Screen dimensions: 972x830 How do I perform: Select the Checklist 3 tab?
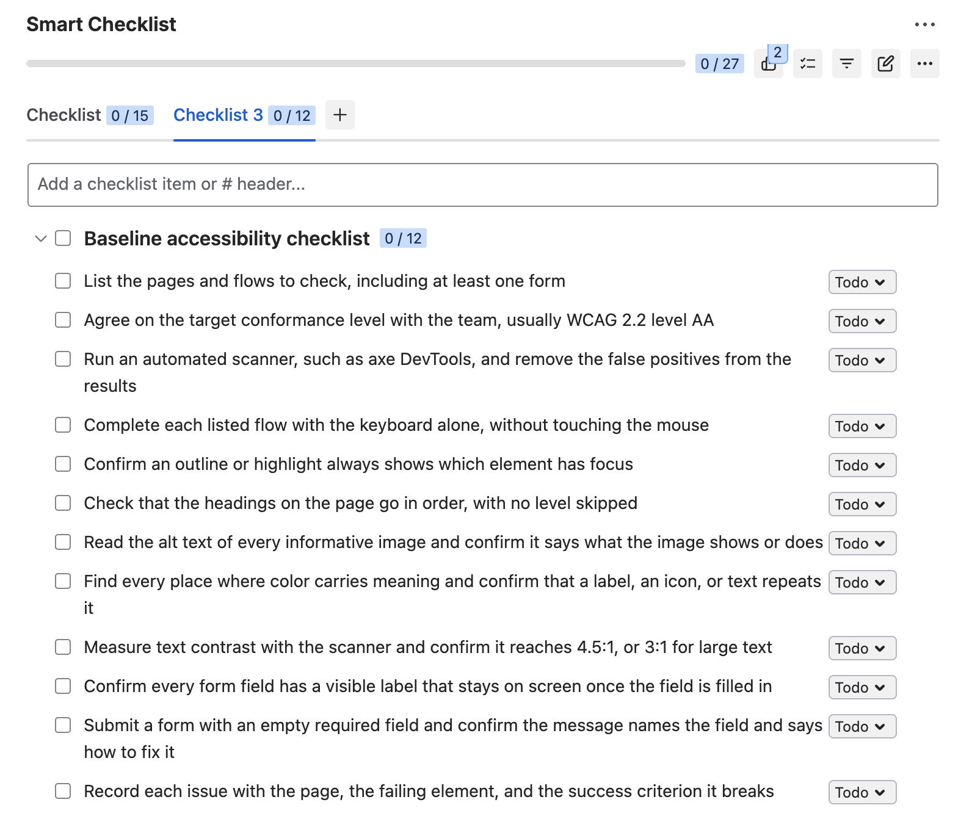244,115
